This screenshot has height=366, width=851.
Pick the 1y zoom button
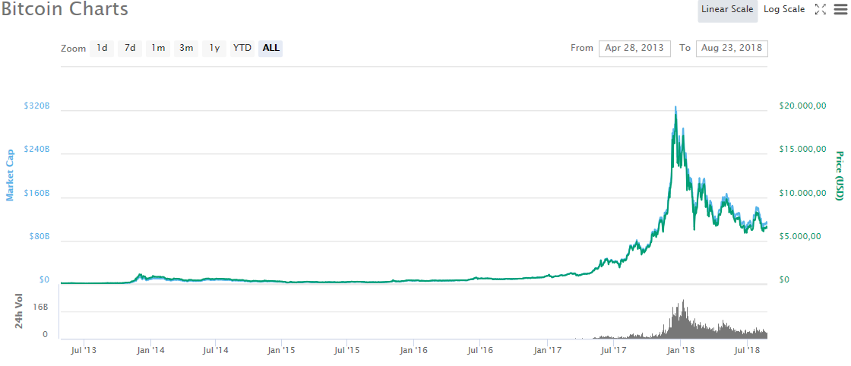214,49
